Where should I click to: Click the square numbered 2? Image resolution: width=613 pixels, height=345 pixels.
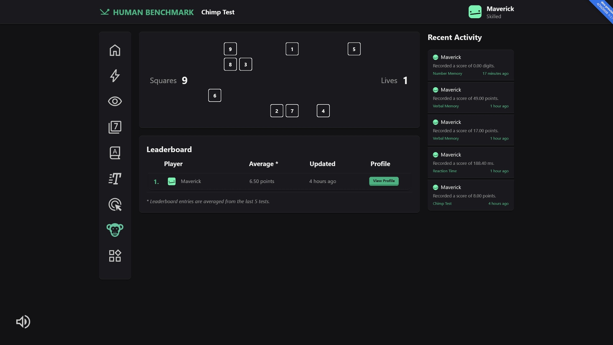pos(277,111)
